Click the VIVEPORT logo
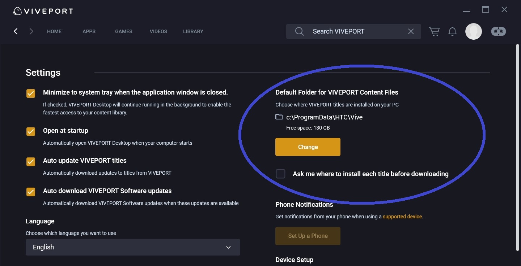This screenshot has height=266, width=521. tap(43, 11)
